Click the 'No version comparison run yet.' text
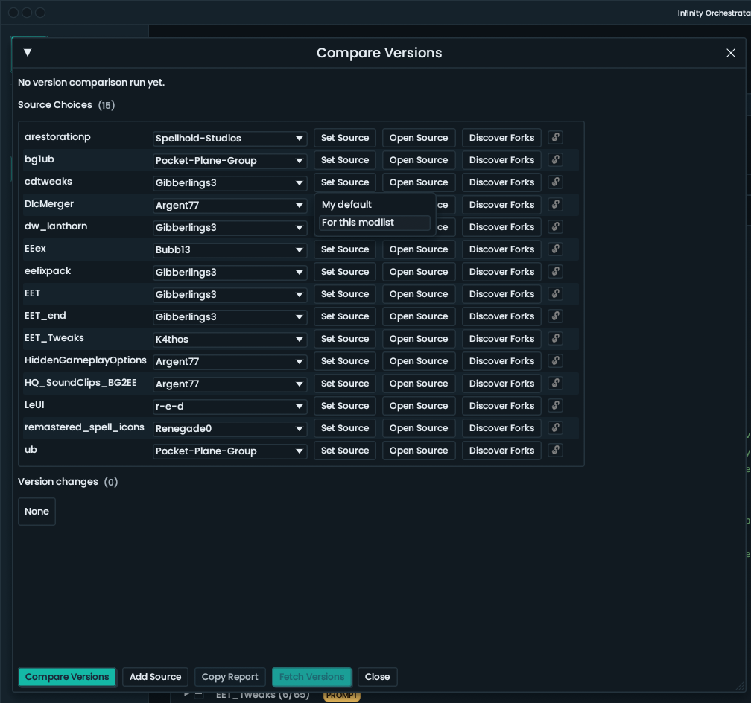Screen dimensions: 751x703 pos(91,83)
